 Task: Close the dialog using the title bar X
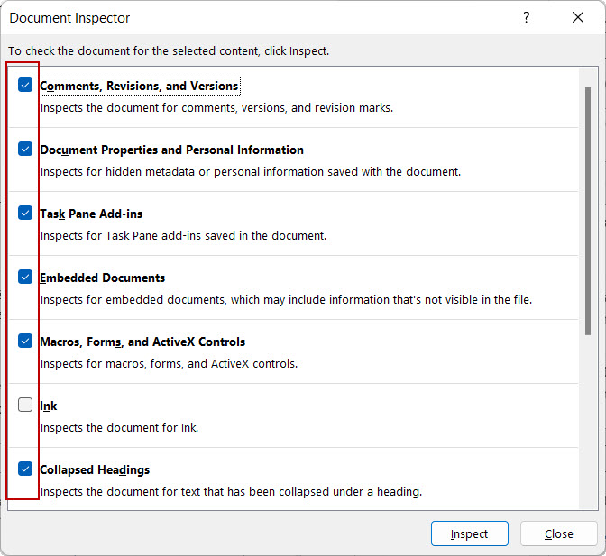pyautogui.click(x=577, y=18)
